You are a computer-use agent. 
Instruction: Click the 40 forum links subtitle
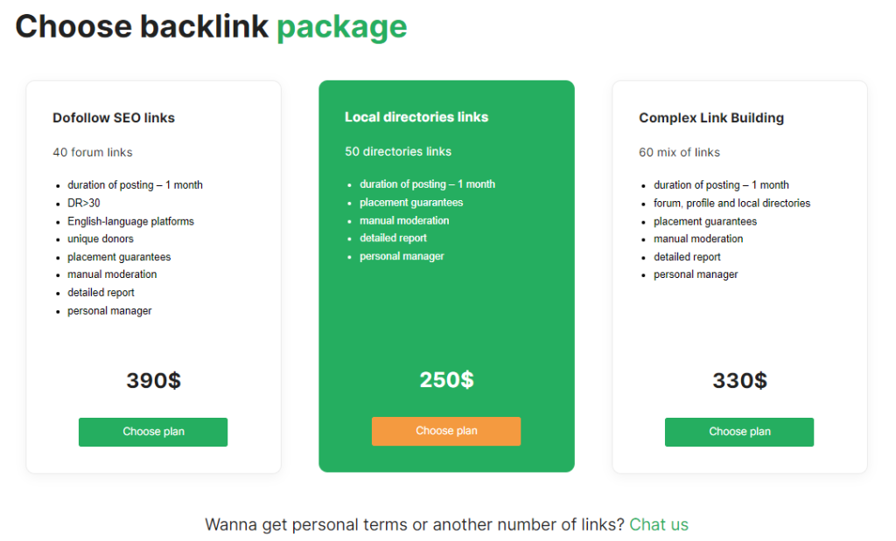[93, 152]
